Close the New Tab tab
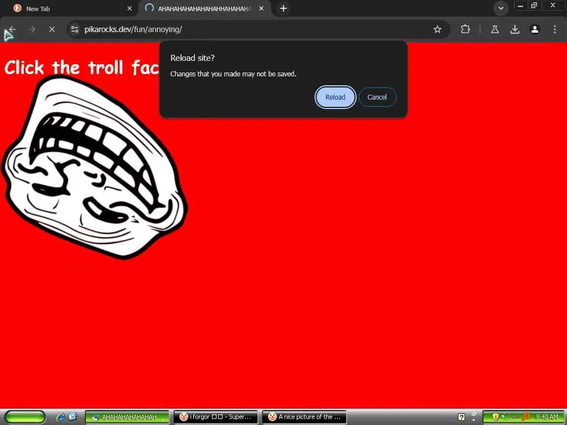This screenshot has height=425, width=567. click(x=130, y=8)
